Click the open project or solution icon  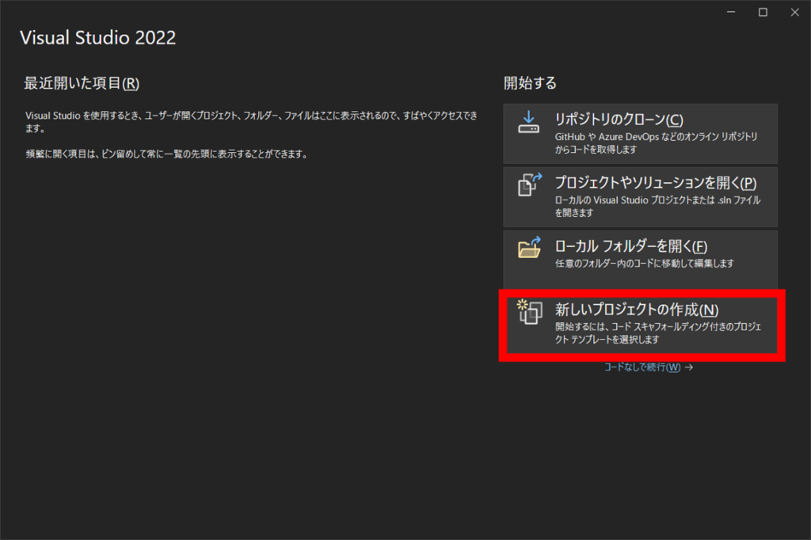(528, 184)
